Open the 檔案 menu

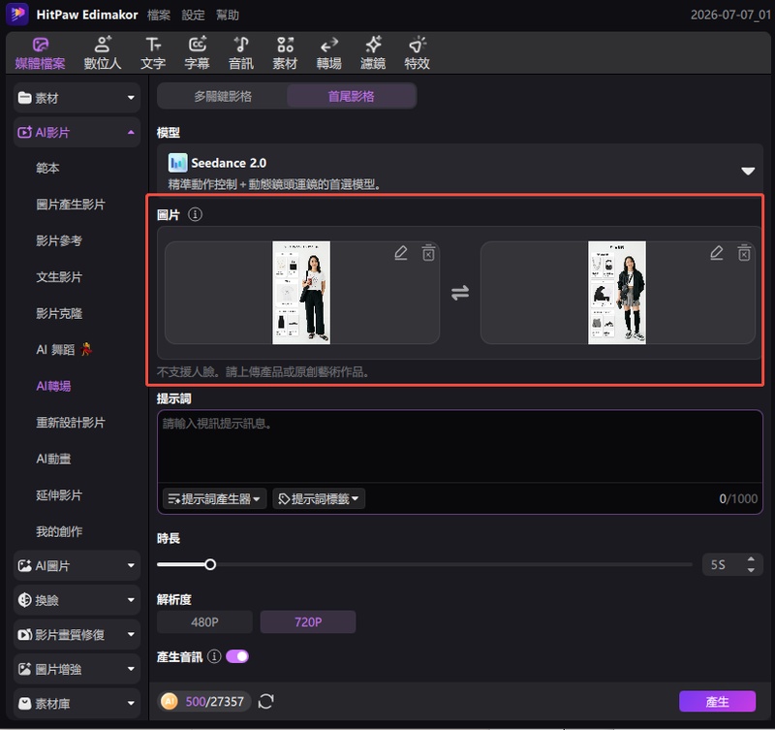click(x=159, y=15)
